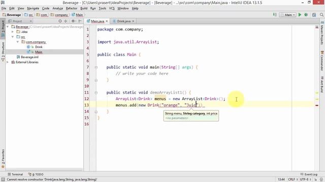
Task: Open the Ant Build side panel
Action: 322,84
